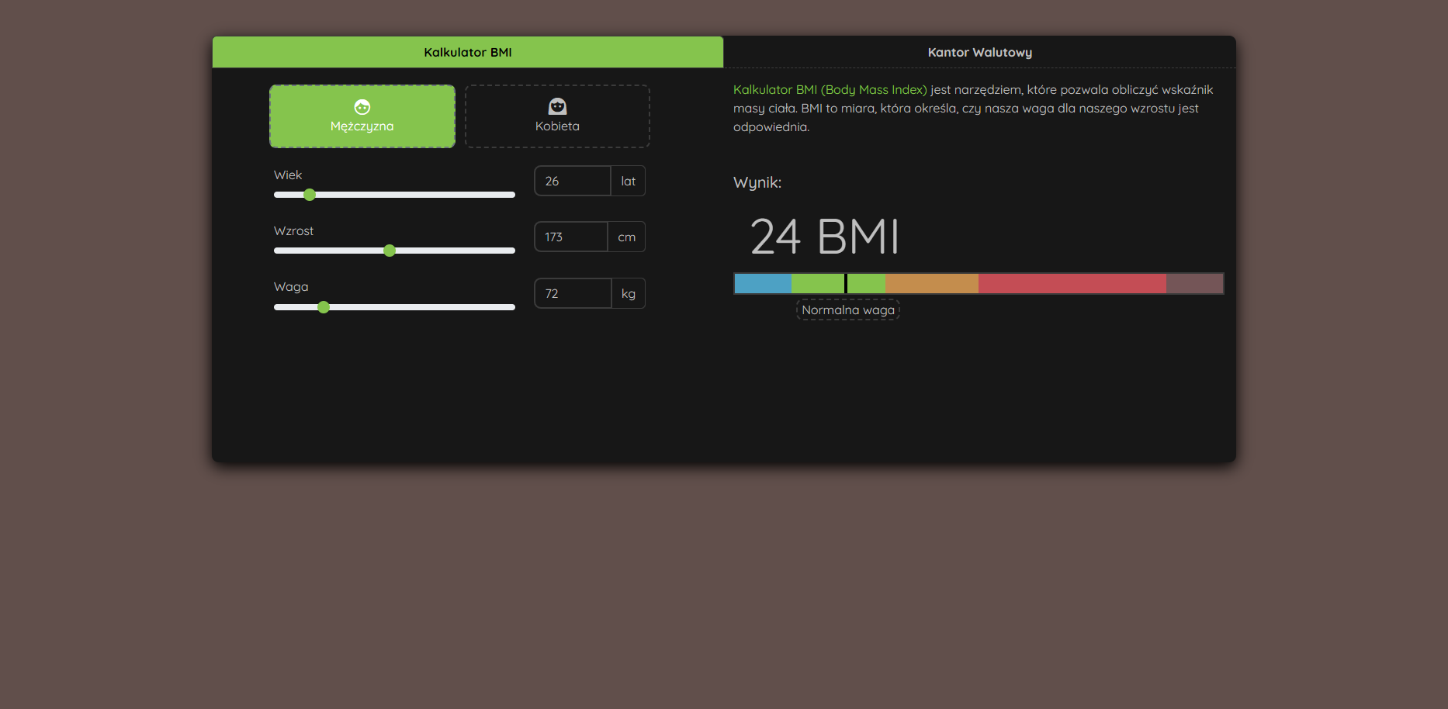The height and width of the screenshot is (709, 1448).
Task: Focus the height input showing 173
Action: point(571,237)
